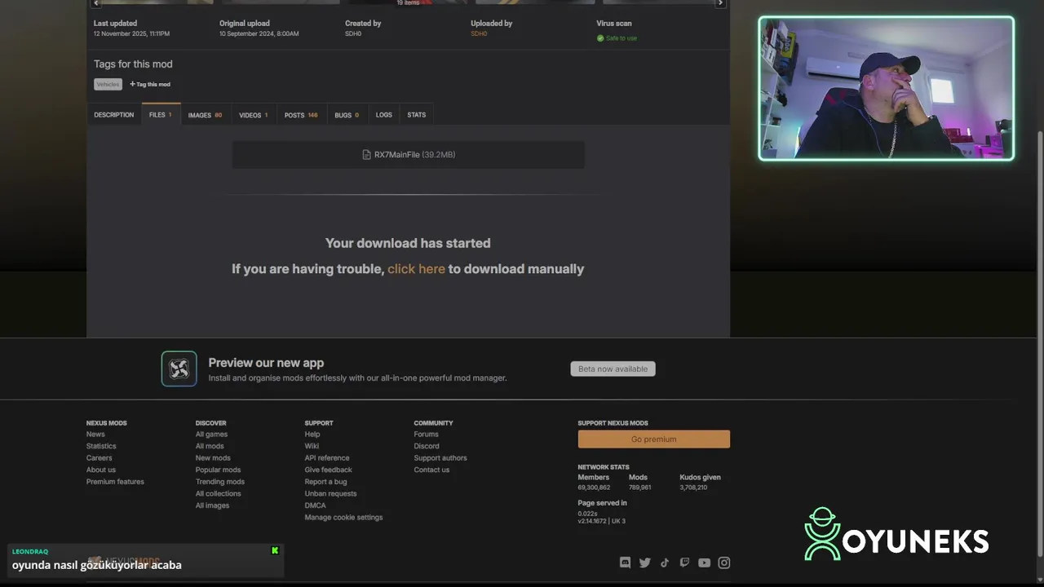Viewport: 1044px width, 587px height.
Task: Open the Report a bug link
Action: [x=326, y=482]
